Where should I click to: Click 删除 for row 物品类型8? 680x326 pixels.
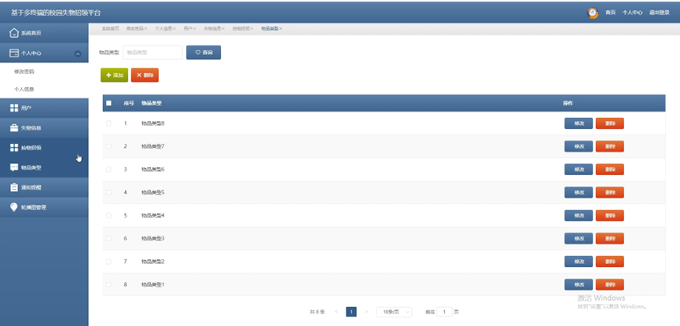point(610,123)
